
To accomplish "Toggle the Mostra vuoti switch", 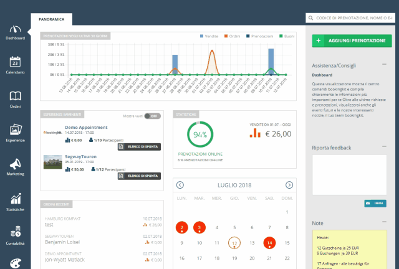I will 152,116.
